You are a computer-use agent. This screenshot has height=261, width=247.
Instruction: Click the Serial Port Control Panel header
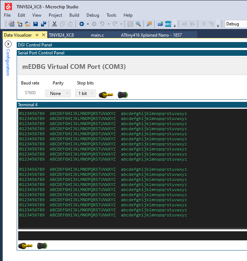(x=132, y=53)
